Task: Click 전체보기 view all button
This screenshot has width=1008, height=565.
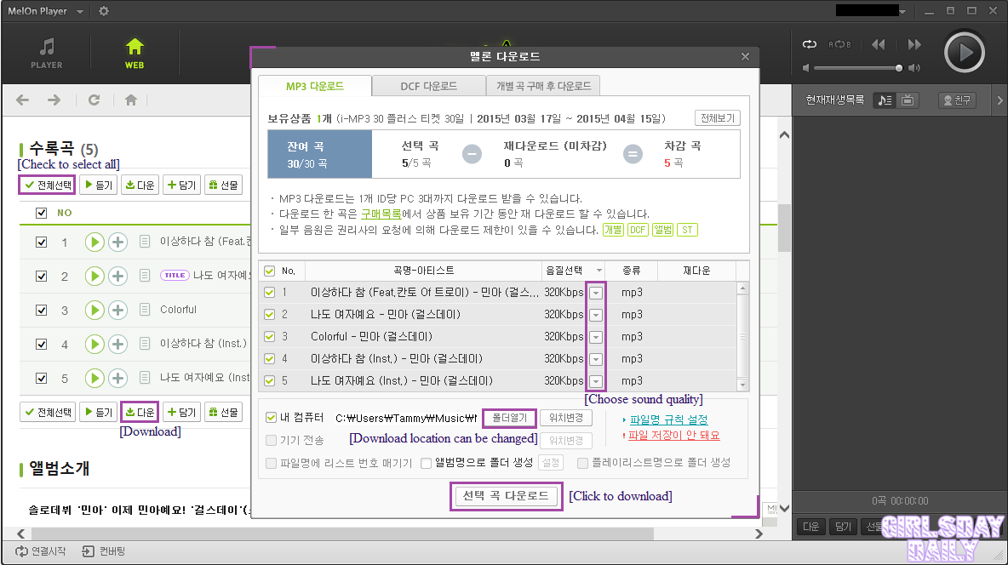Action: pyautogui.click(x=718, y=118)
